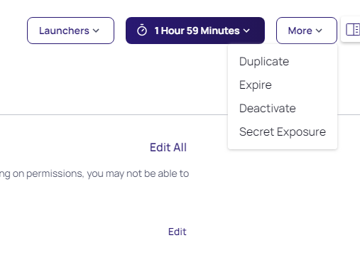The width and height of the screenshot is (360, 260).
Task: Expand the 1 Hour 59 Minutes checkout menu
Action: coord(195,31)
